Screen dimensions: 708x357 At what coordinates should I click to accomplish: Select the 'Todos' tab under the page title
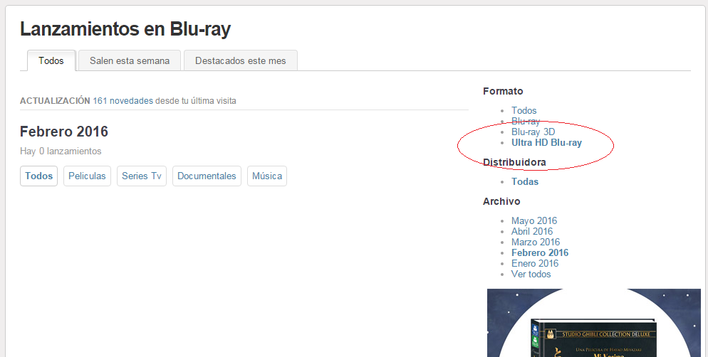(51, 60)
